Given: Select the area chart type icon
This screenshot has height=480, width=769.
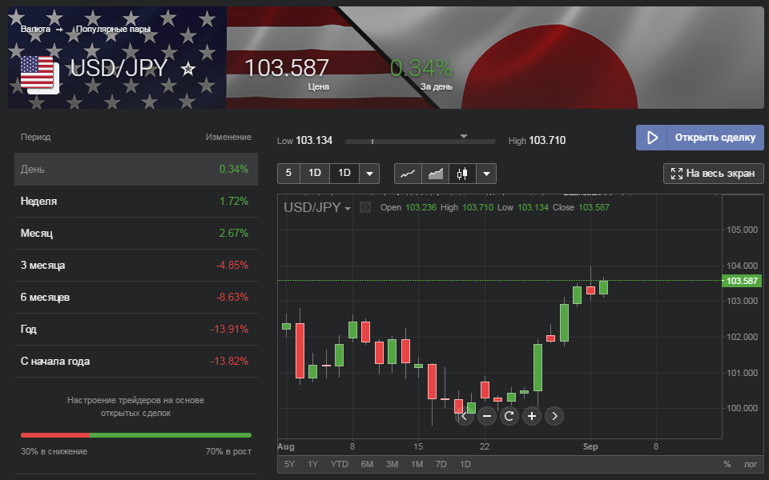Looking at the screenshot, I should (436, 174).
